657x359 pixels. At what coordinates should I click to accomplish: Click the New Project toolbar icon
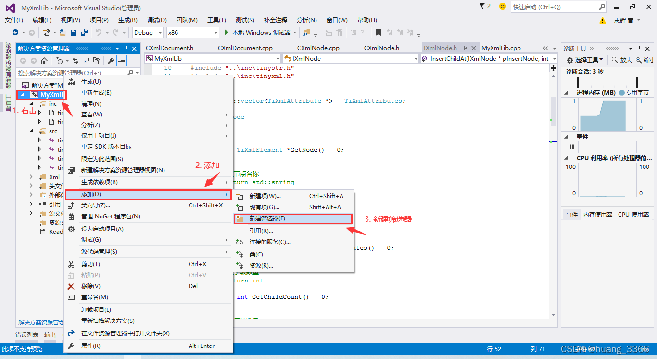coord(47,32)
